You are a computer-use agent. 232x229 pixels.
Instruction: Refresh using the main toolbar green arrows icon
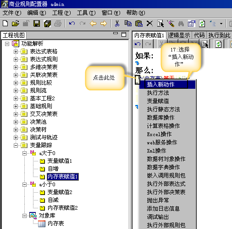click(202, 23)
